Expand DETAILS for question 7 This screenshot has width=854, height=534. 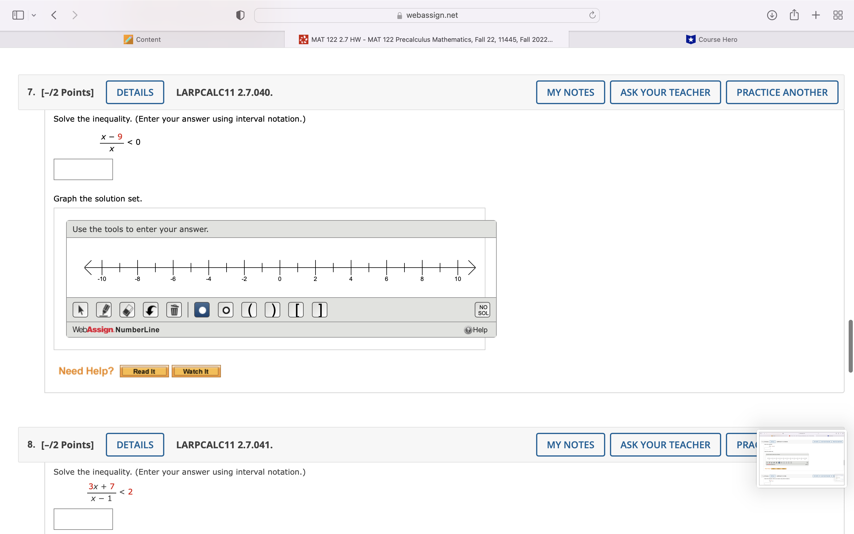(135, 92)
